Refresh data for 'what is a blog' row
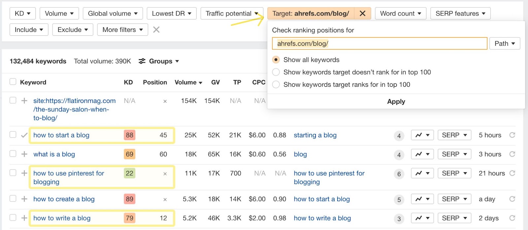528x230 pixels. [x=512, y=154]
